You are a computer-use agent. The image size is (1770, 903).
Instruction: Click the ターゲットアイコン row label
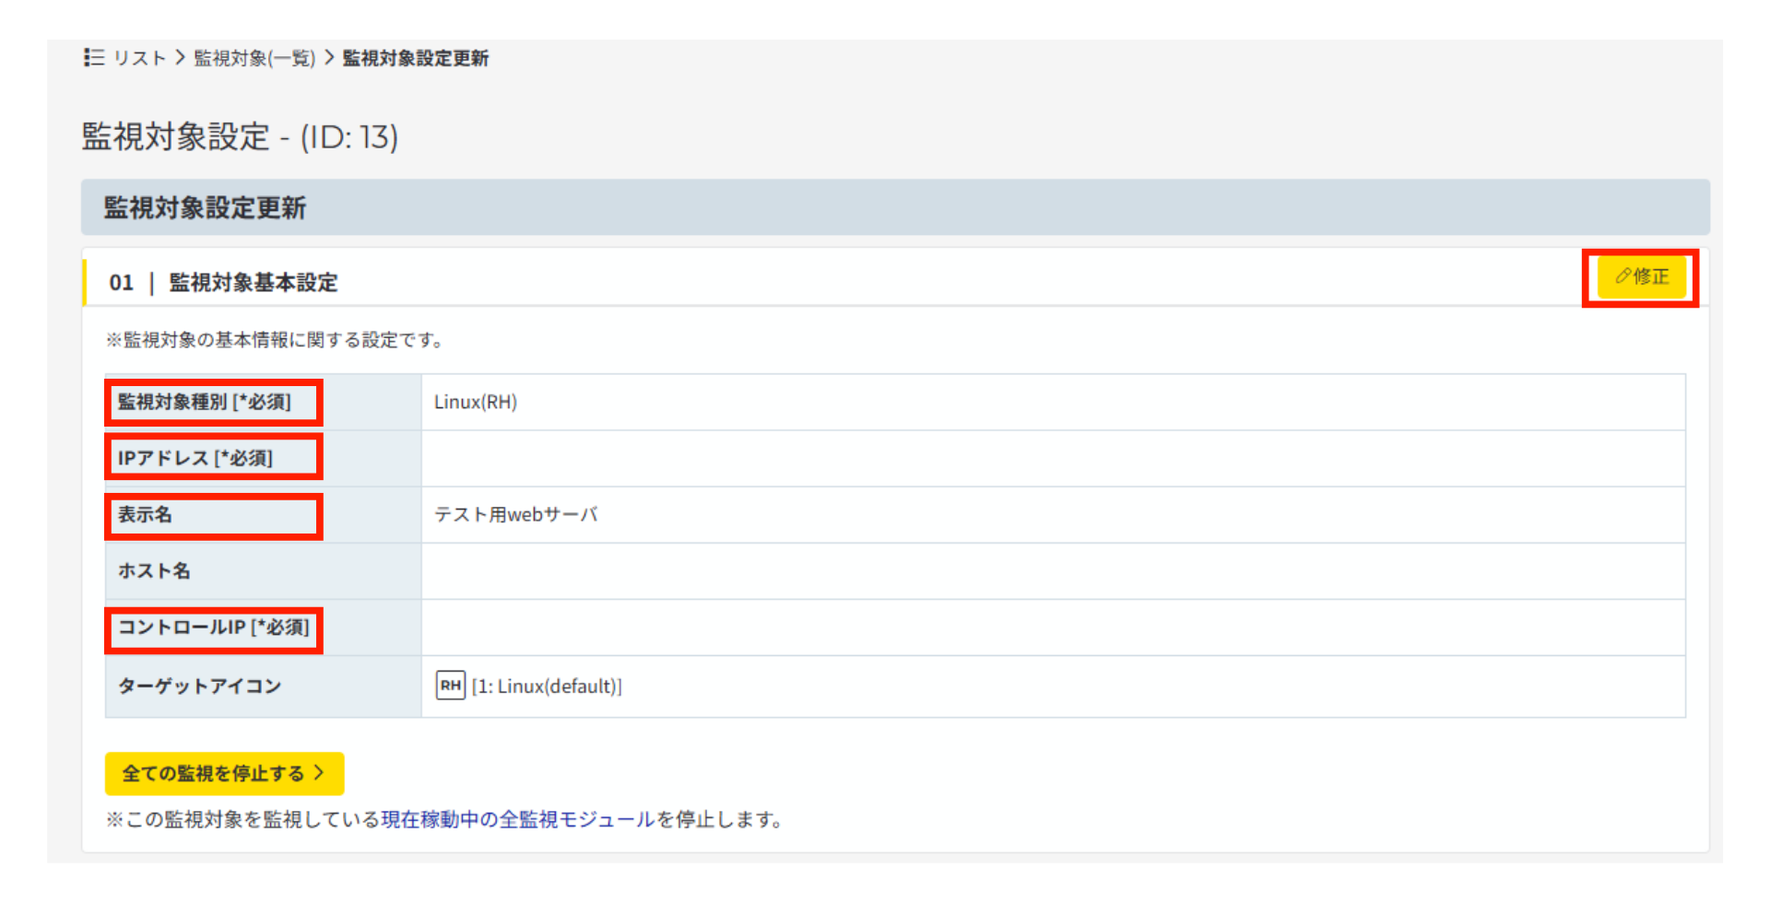coord(199,686)
